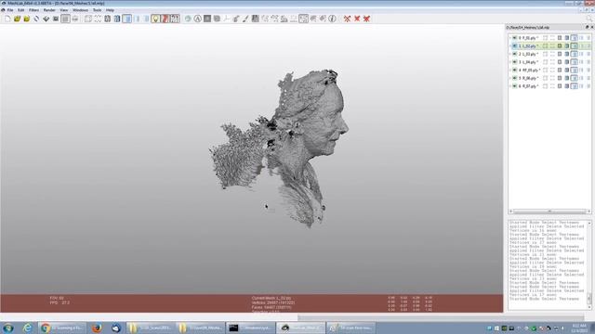Float the layer panel with its dock button
Screen dimensions: 595x334
pos(587,27)
